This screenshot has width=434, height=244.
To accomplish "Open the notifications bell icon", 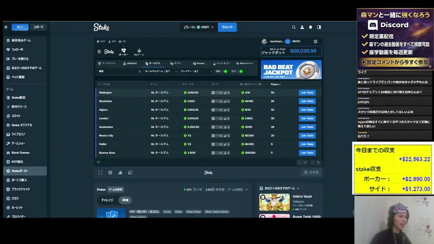I will click(x=310, y=27).
